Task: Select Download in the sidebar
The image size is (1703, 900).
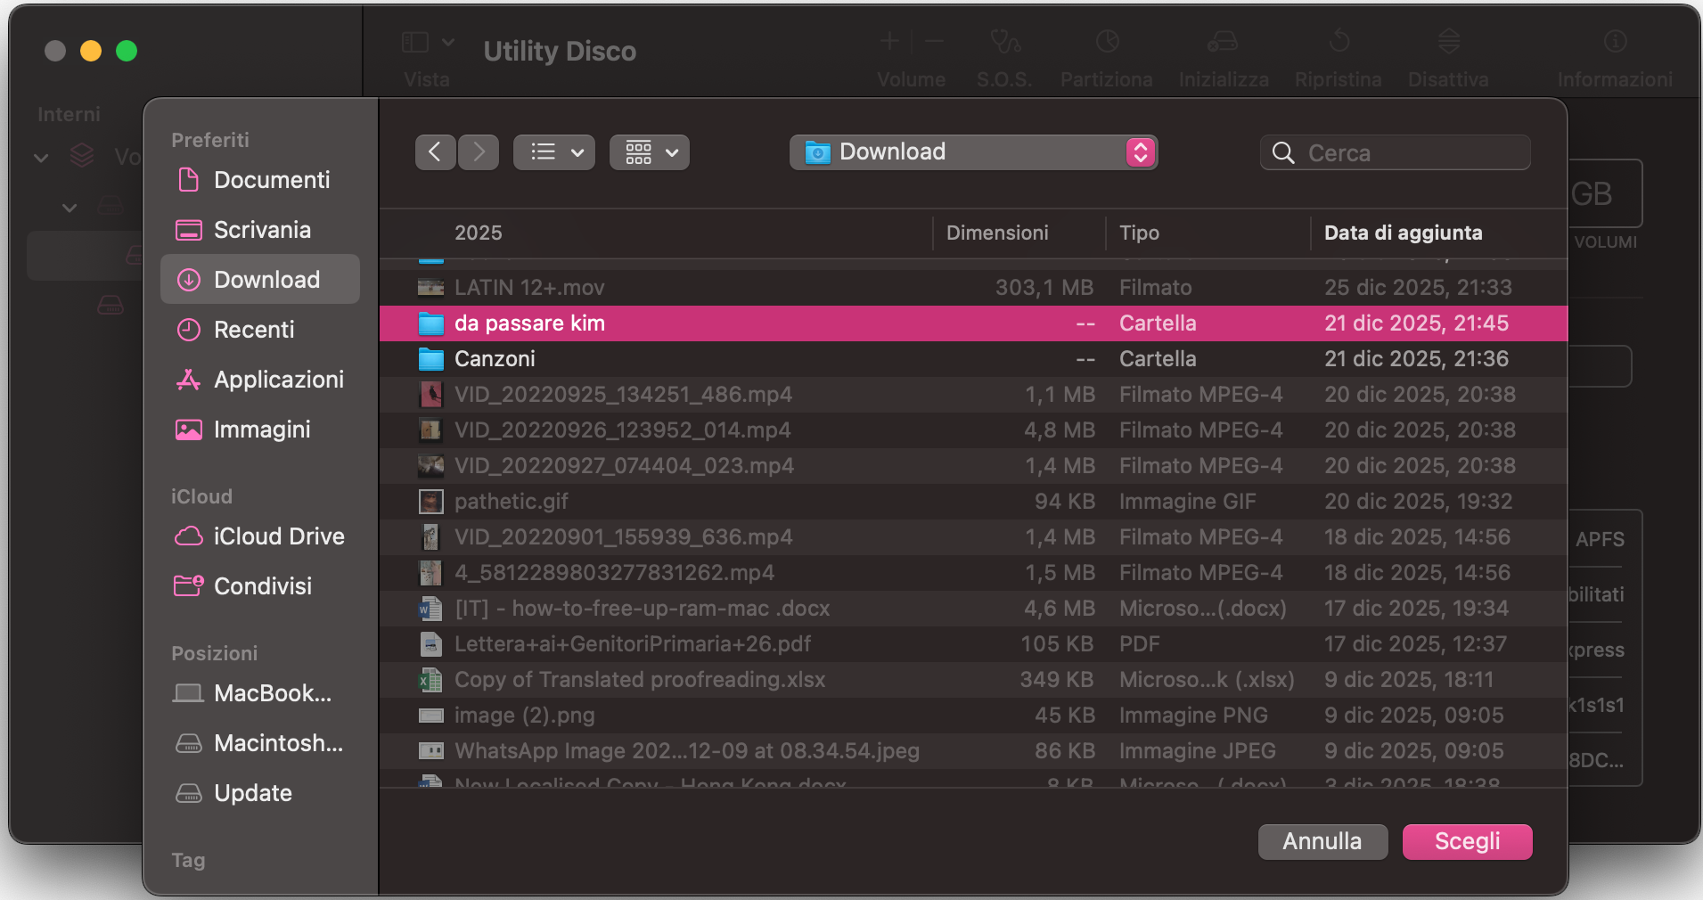Action: pos(259,280)
